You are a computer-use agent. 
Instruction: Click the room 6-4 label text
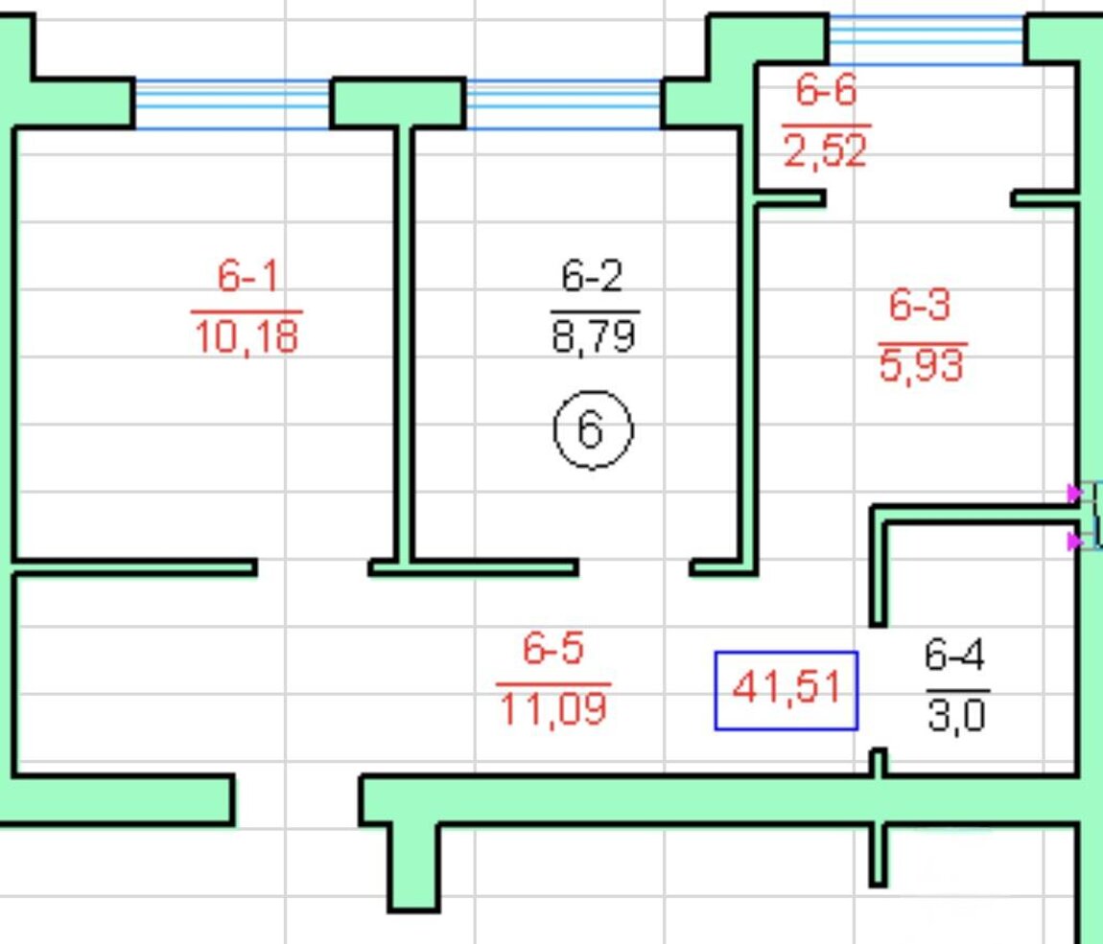(x=954, y=656)
